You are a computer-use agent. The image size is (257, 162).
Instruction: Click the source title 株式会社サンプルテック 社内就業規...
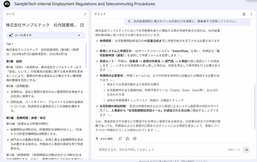[41, 25]
